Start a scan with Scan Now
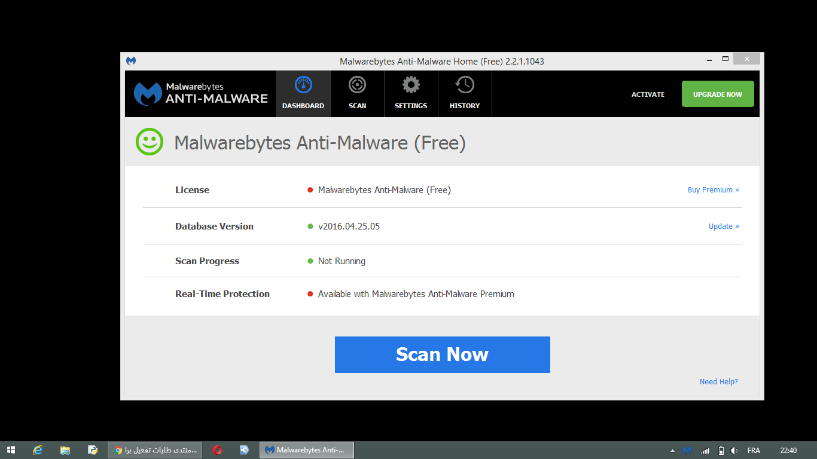The height and width of the screenshot is (459, 817). point(442,354)
